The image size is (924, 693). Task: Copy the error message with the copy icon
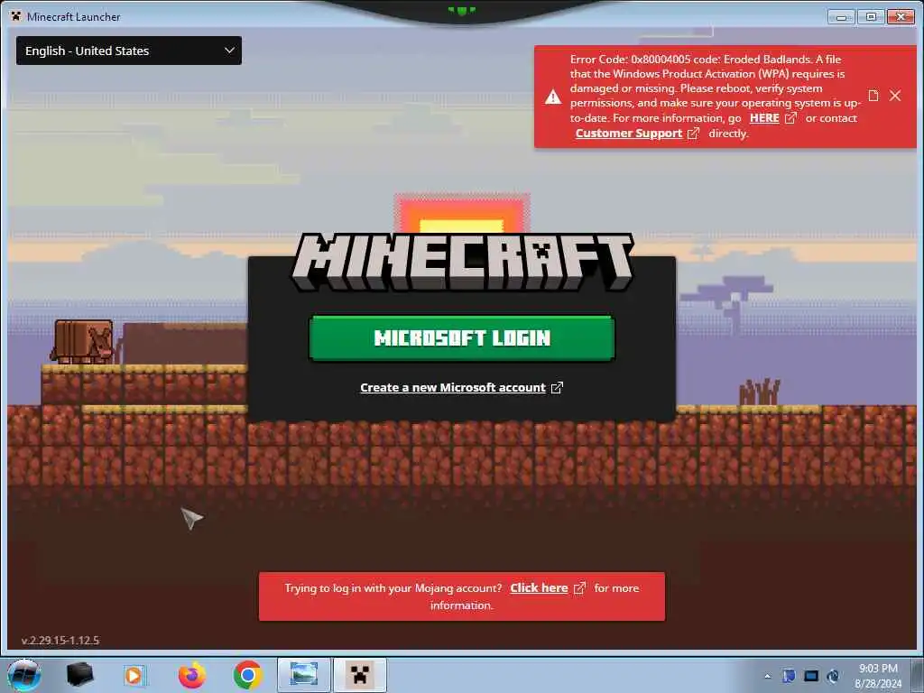pyautogui.click(x=873, y=96)
